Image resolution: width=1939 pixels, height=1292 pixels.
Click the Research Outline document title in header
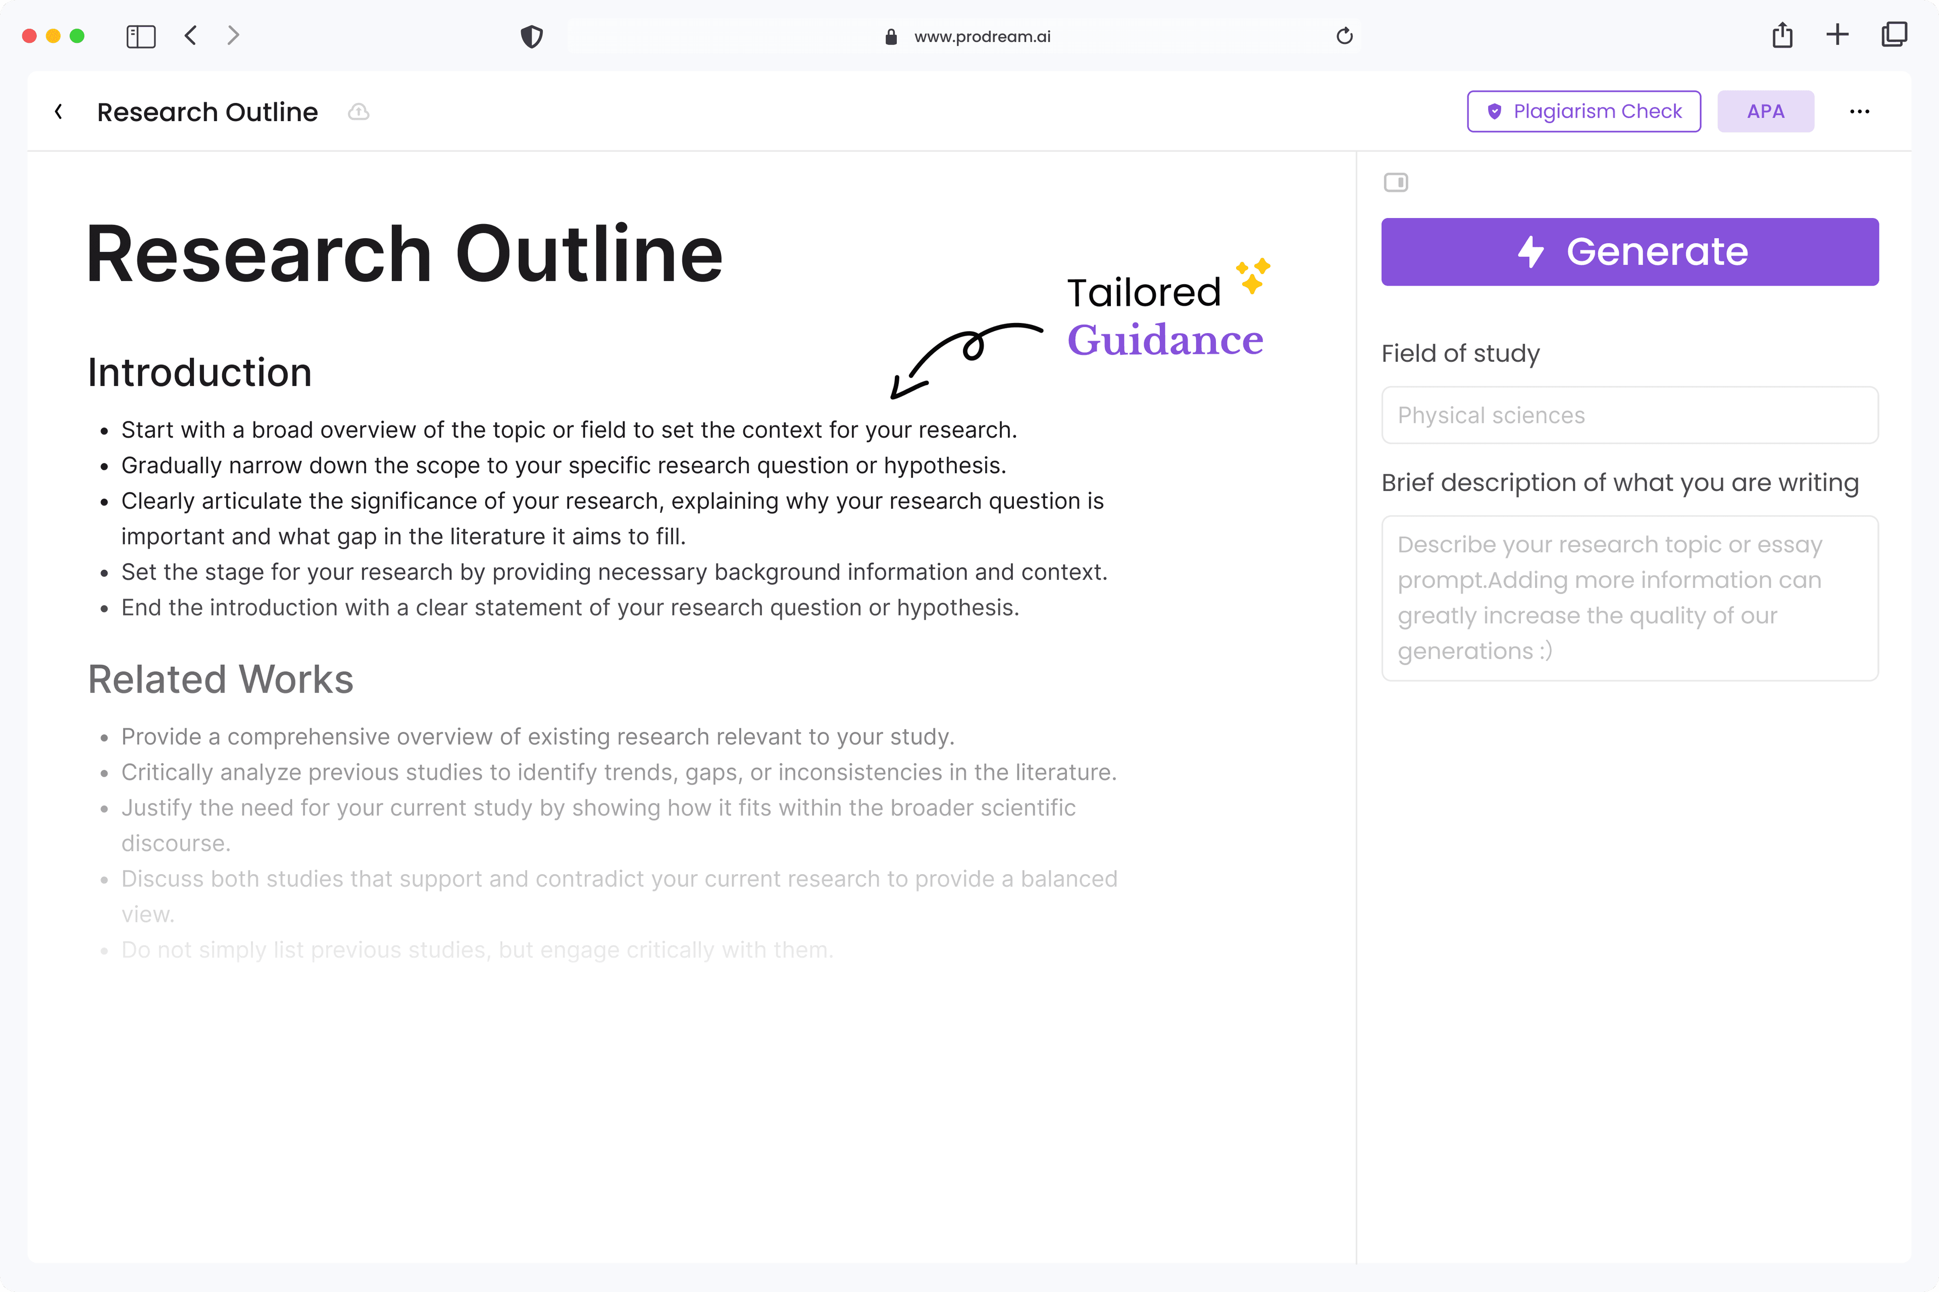point(207,112)
